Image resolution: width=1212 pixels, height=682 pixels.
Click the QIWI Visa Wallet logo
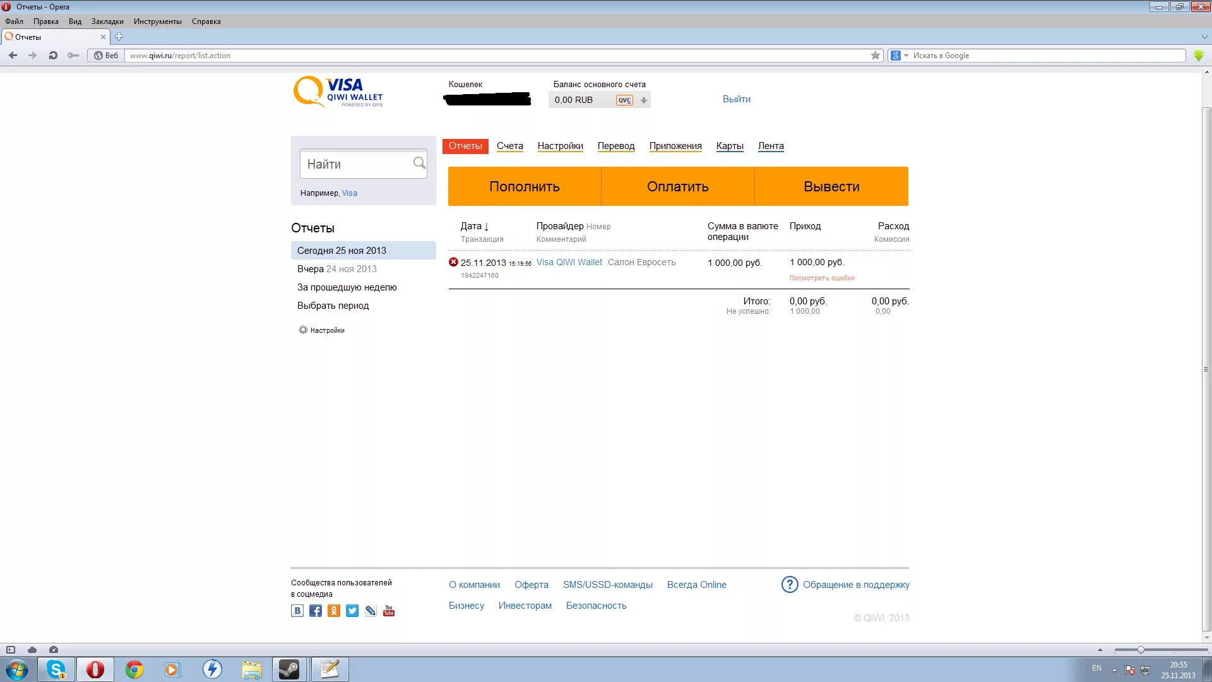point(338,92)
